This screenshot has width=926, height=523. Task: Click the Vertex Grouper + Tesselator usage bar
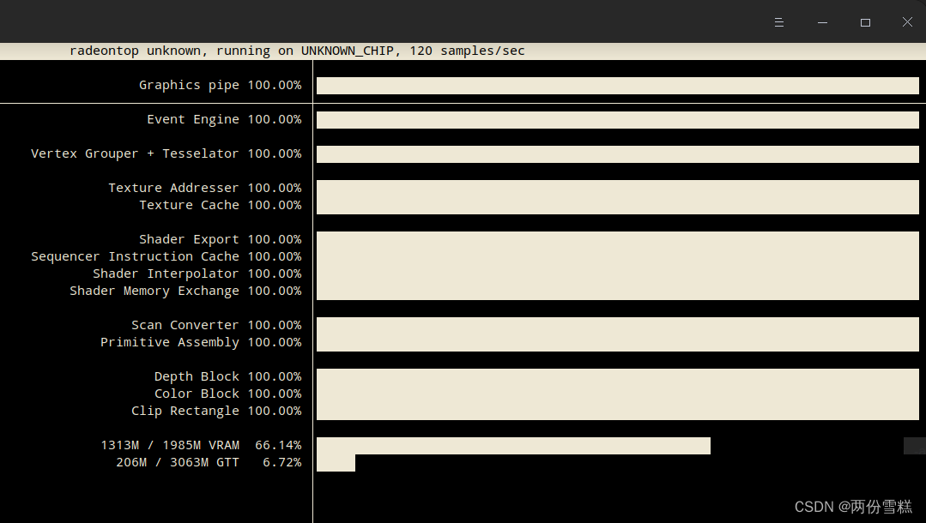[x=618, y=154]
